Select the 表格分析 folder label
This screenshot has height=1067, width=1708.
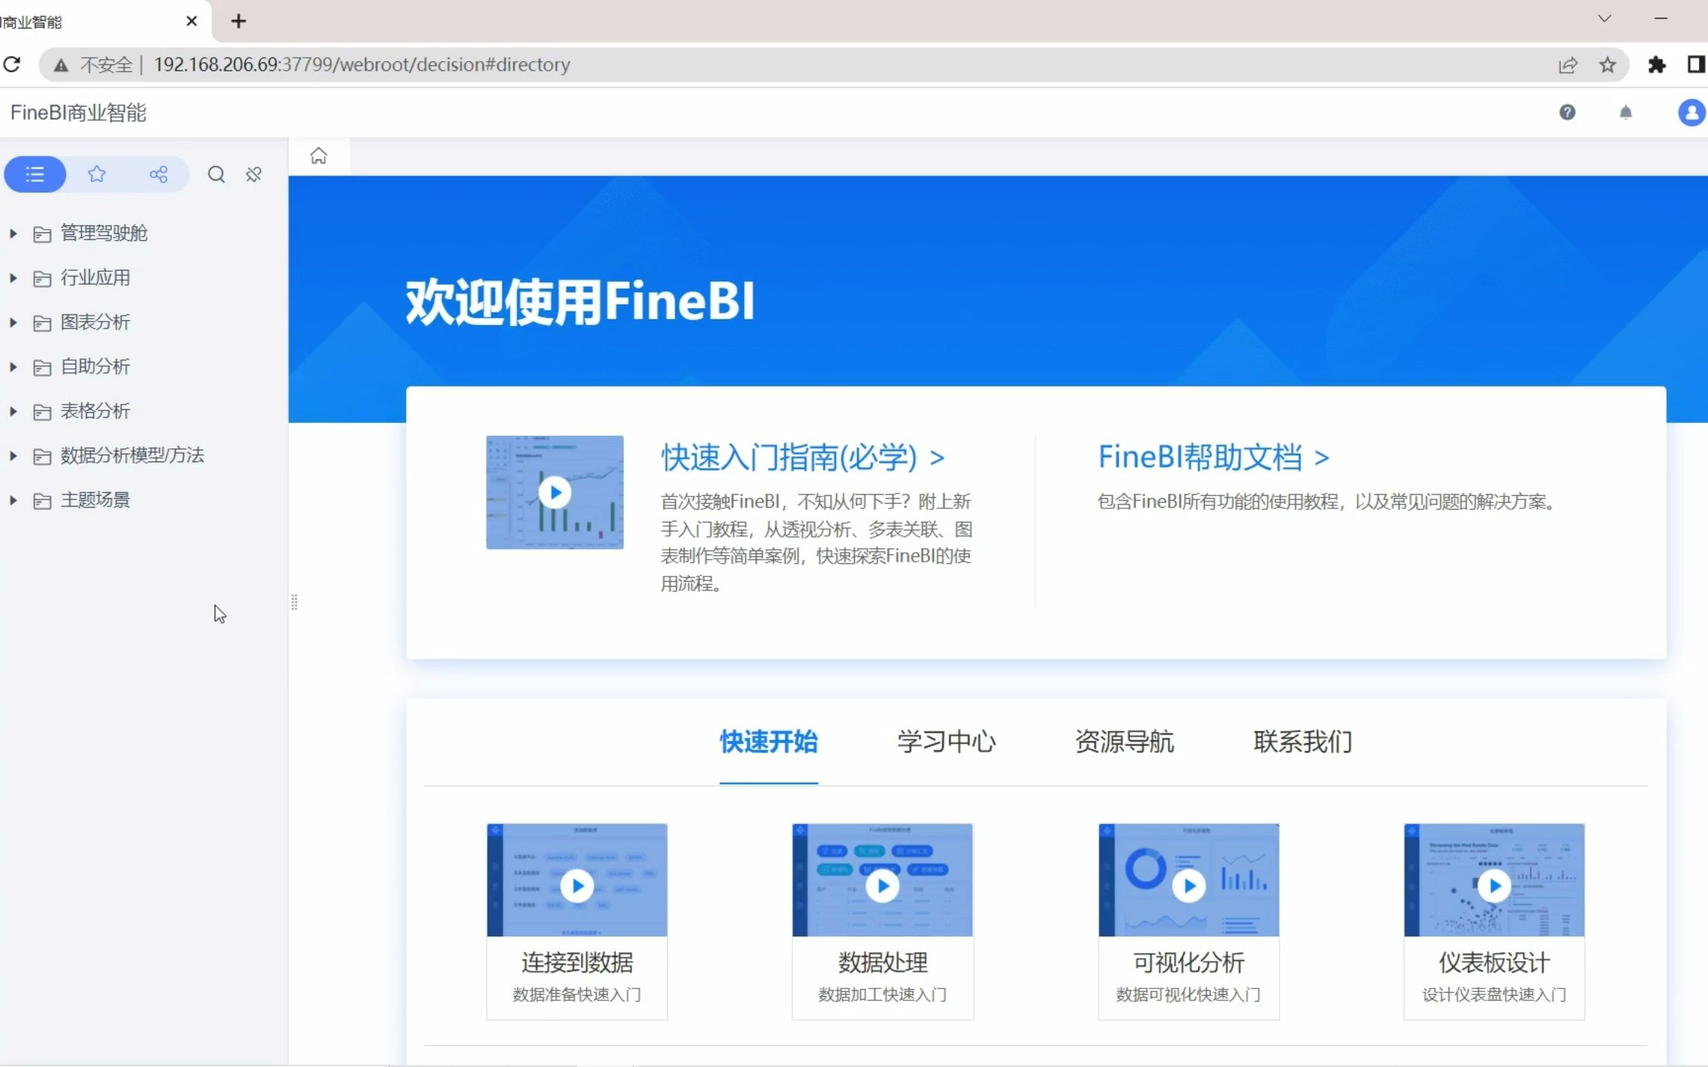[96, 411]
